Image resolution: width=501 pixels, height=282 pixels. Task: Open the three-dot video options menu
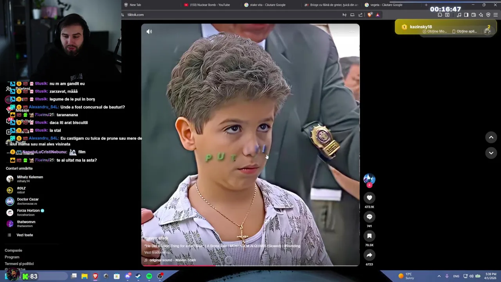click(x=351, y=32)
